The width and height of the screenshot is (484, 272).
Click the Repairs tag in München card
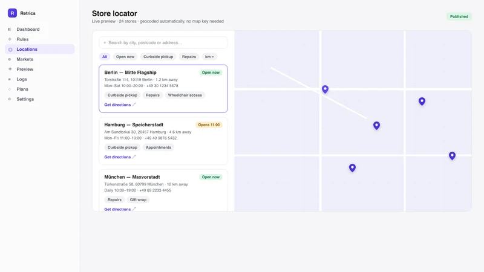(x=114, y=199)
